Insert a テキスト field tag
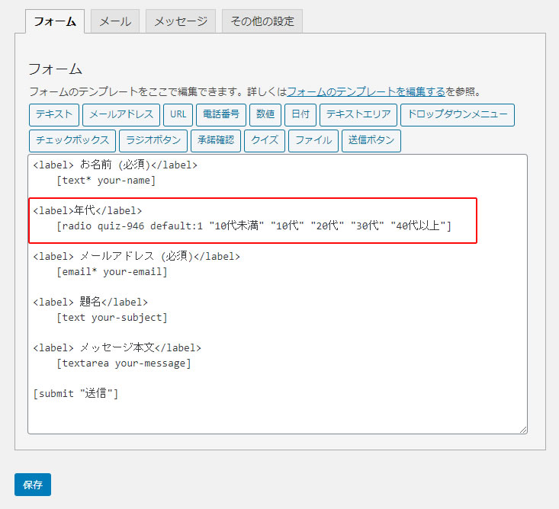The height and width of the screenshot is (509, 559). coord(54,115)
